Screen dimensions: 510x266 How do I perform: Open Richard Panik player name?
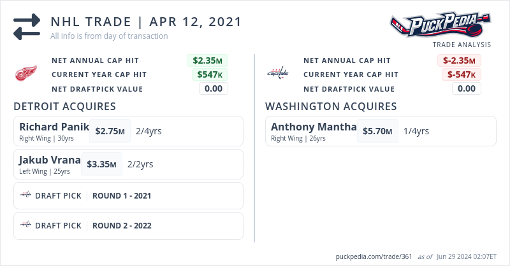point(54,127)
